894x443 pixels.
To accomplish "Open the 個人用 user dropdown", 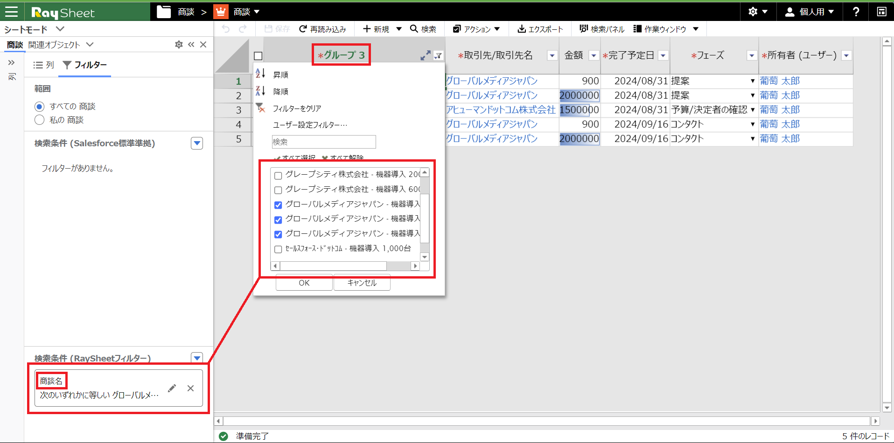I will tap(809, 12).
